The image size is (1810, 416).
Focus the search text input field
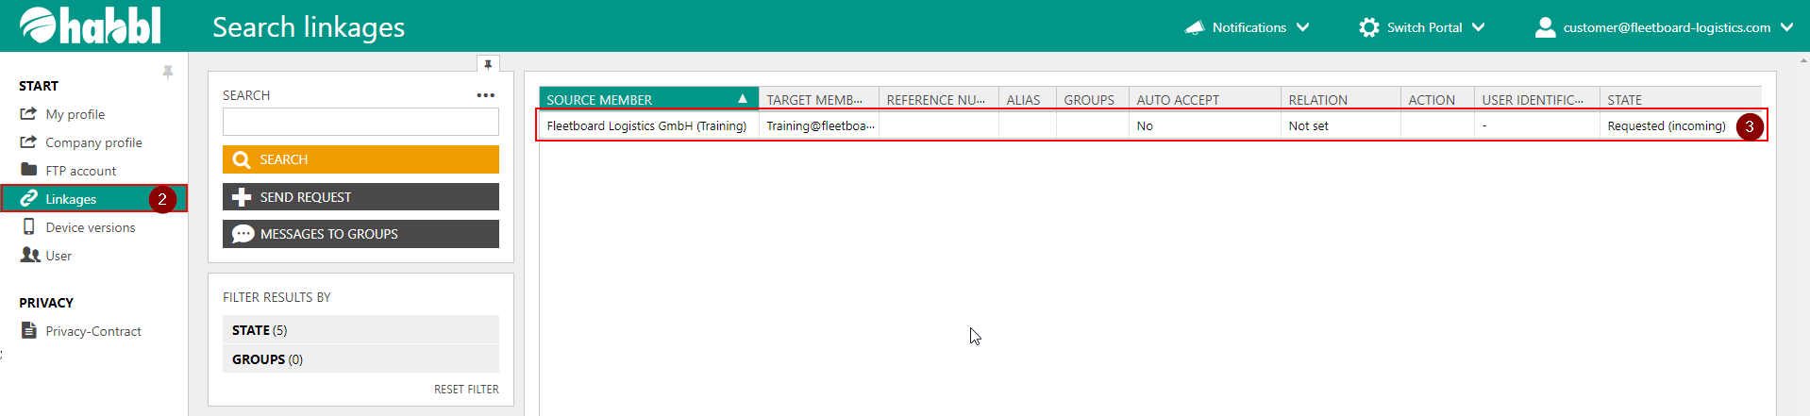pos(360,122)
